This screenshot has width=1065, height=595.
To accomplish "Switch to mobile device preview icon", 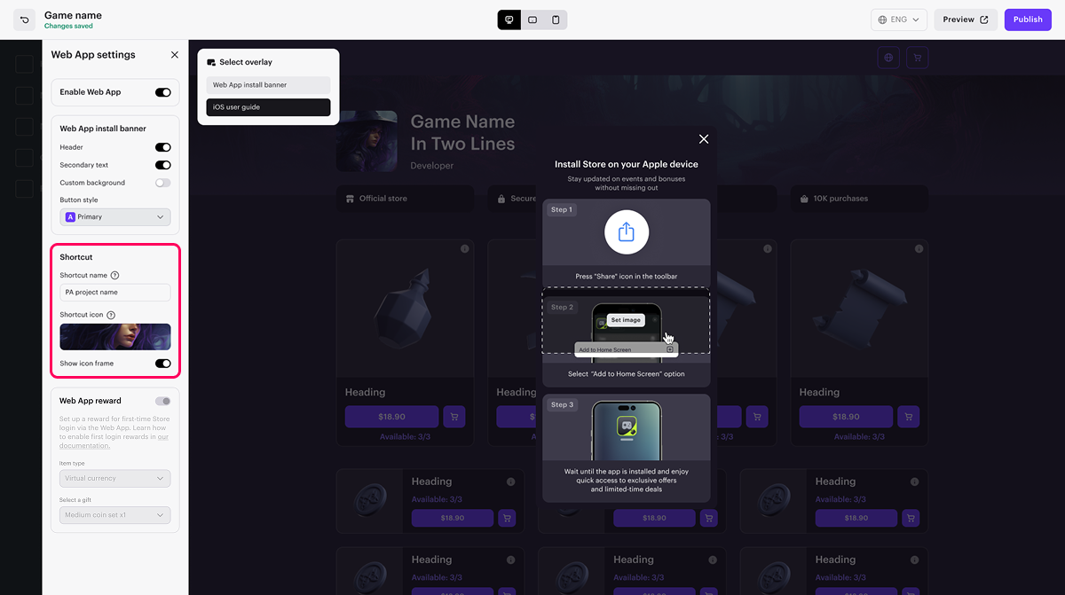I will (x=556, y=20).
